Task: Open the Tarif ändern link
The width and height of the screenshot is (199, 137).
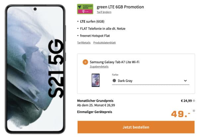Action: (104, 12)
